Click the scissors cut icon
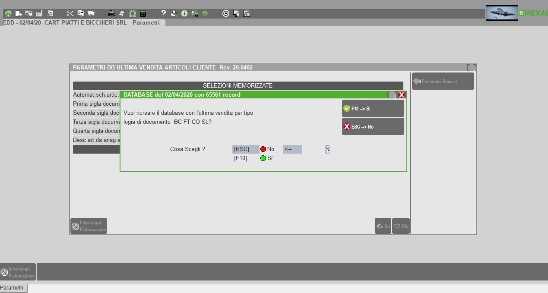Screen dimensions: 548x293 click(70, 13)
